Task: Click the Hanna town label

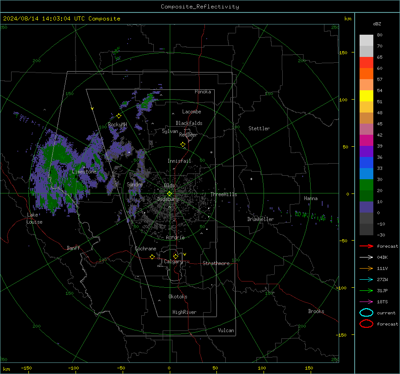Action: (x=311, y=198)
